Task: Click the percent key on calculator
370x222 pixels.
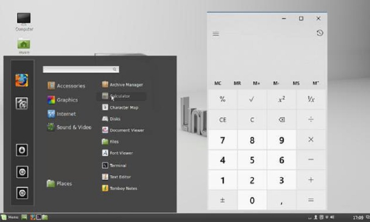Action: click(x=222, y=99)
